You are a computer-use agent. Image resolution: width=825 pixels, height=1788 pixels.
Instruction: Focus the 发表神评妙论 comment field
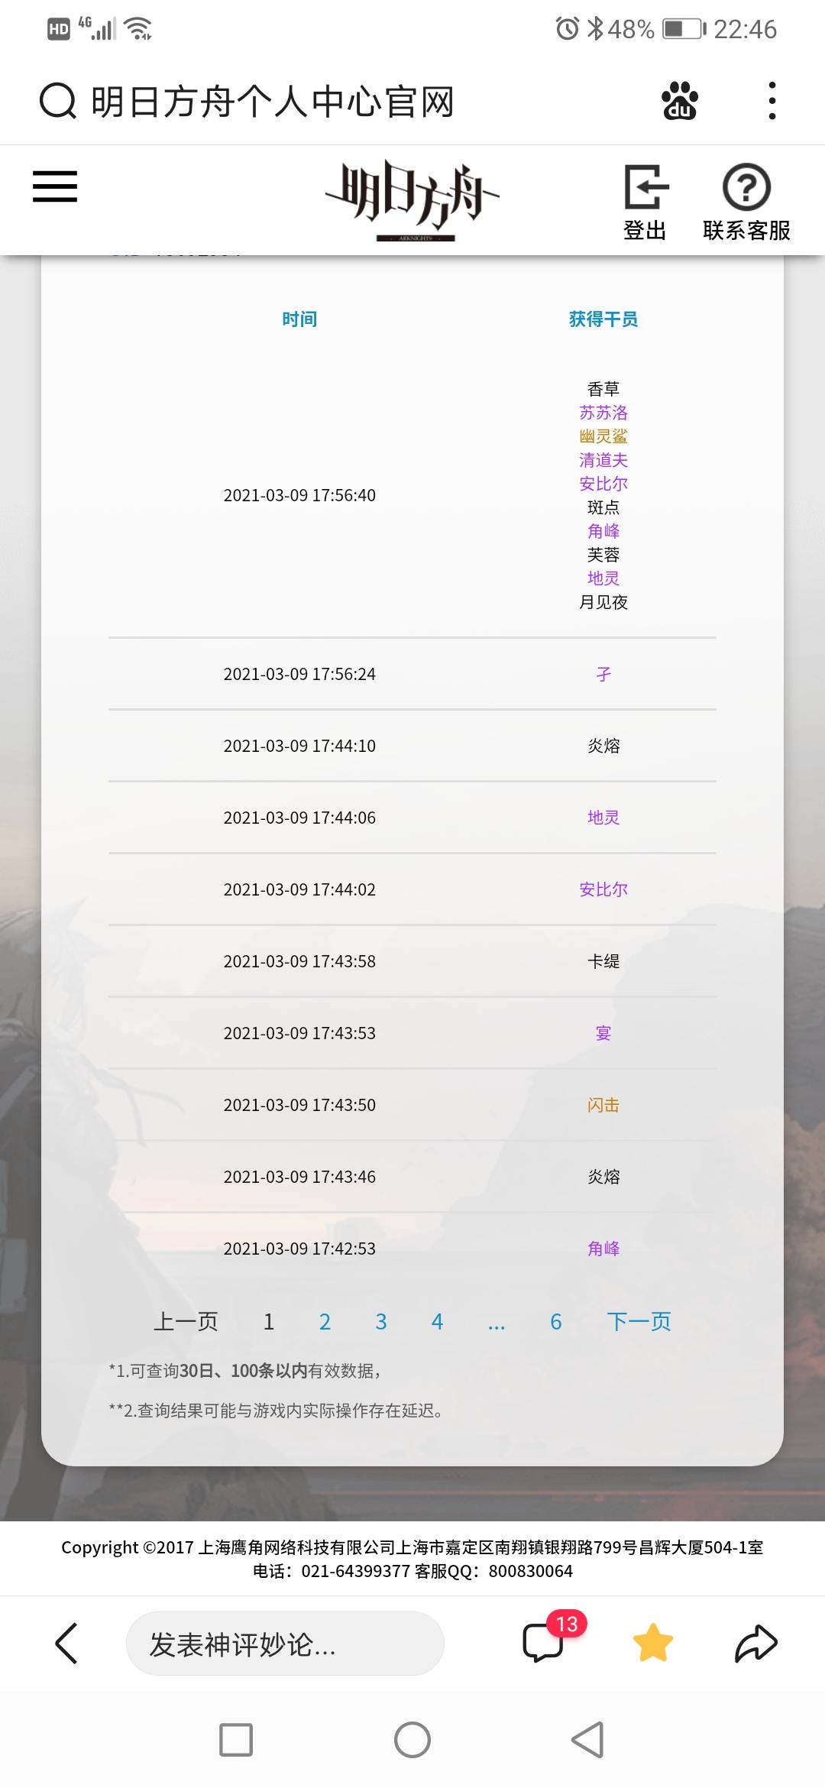(285, 1644)
